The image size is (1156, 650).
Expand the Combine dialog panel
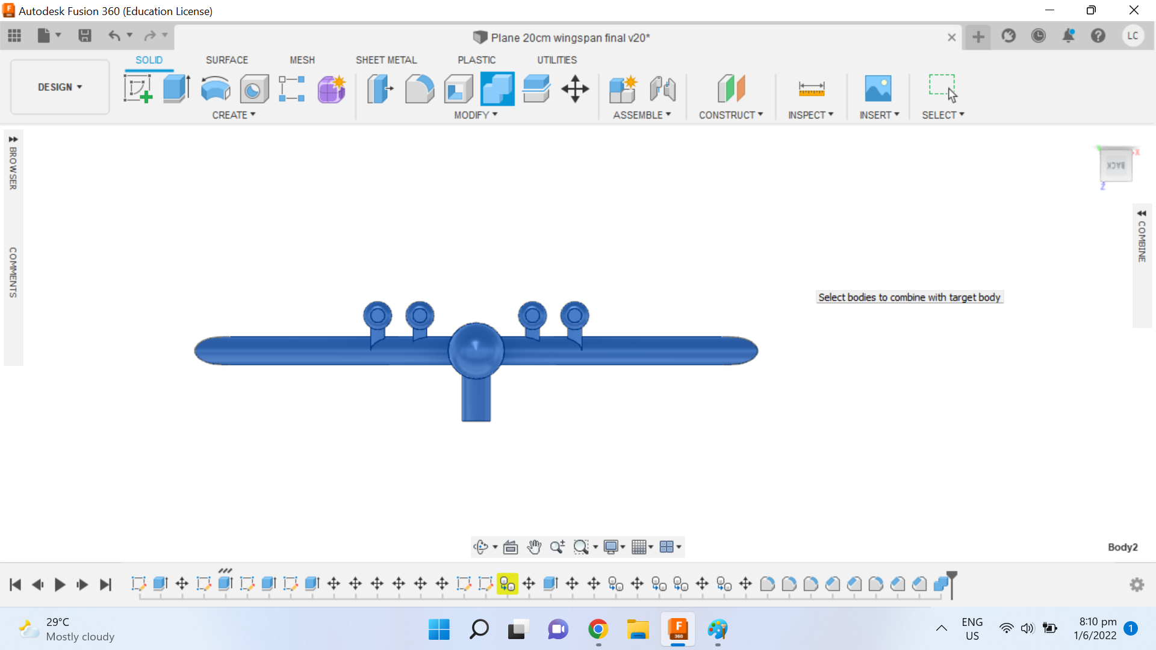(1142, 214)
